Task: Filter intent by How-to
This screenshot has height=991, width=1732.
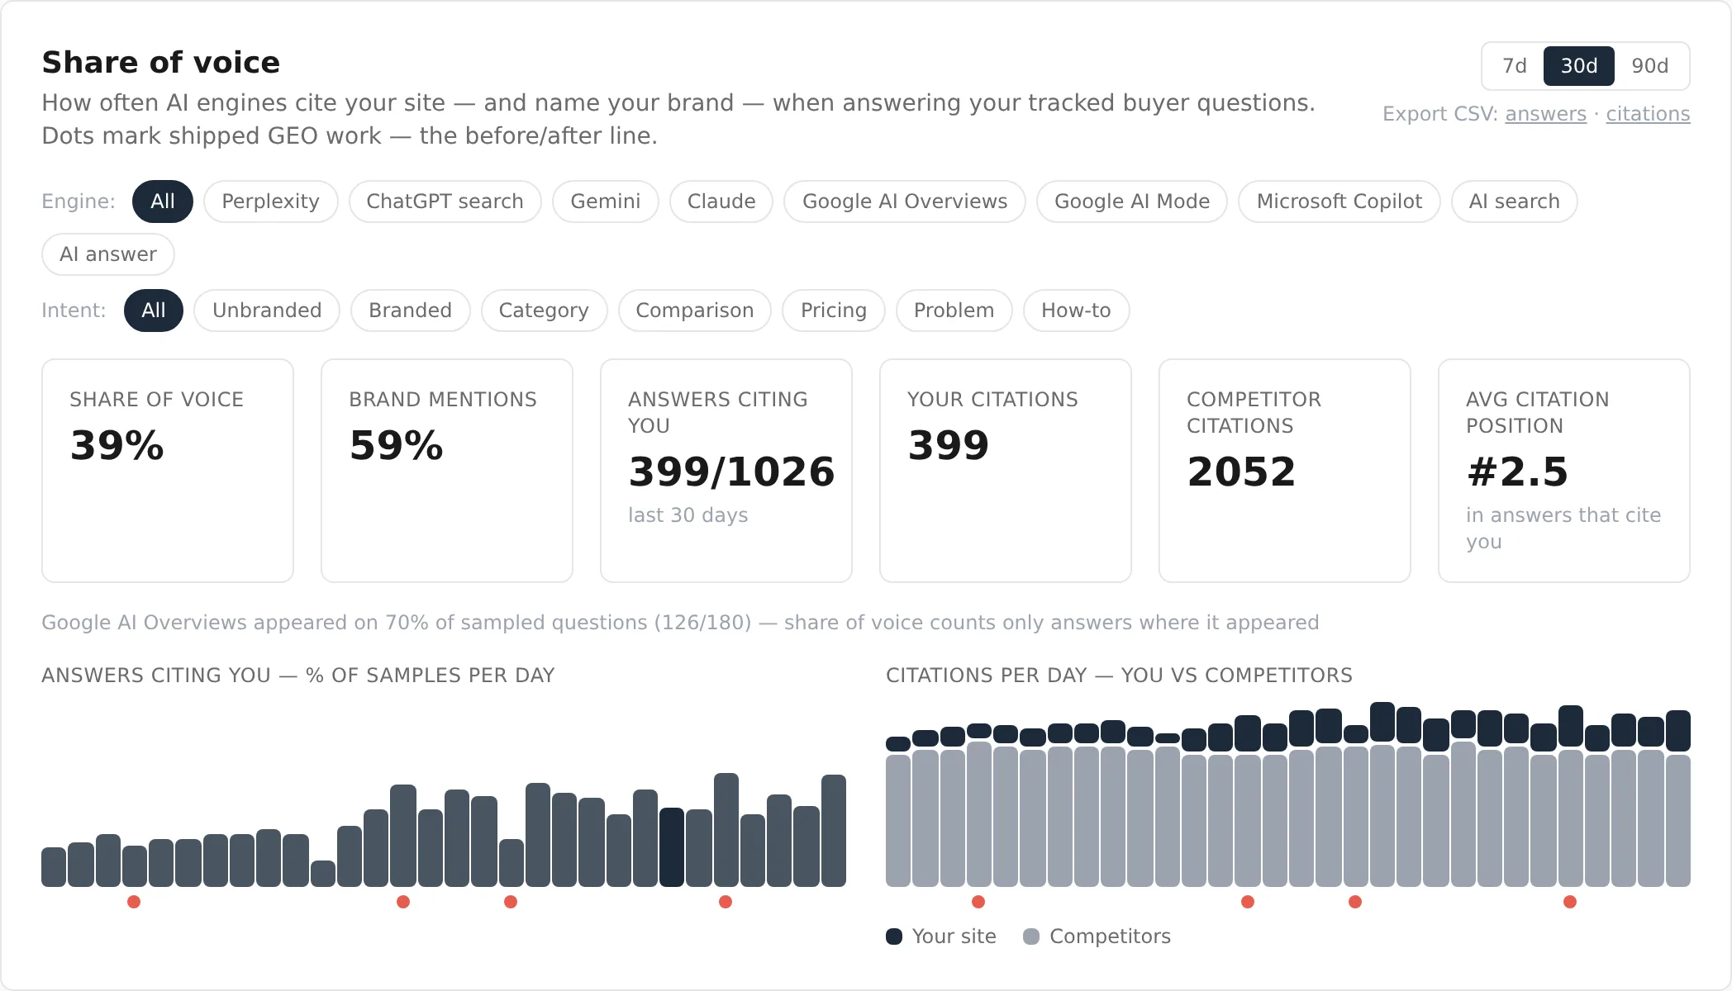Action: click(x=1076, y=311)
